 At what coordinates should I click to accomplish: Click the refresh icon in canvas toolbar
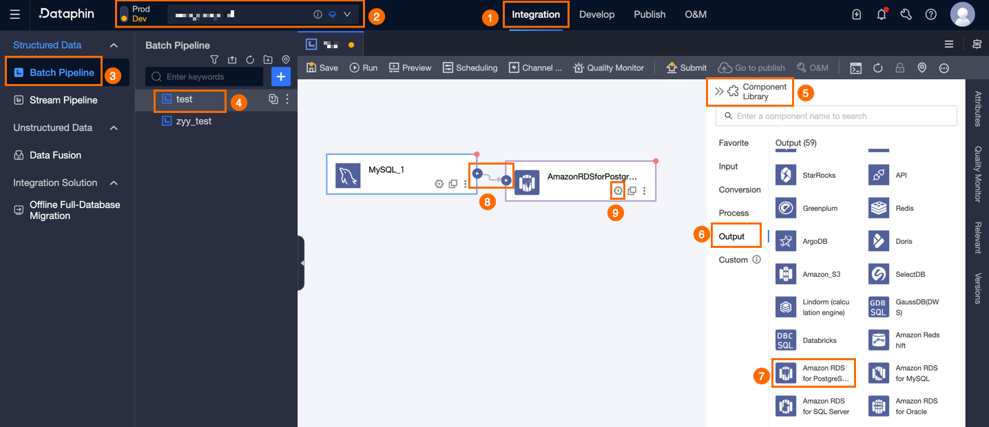[x=878, y=67]
